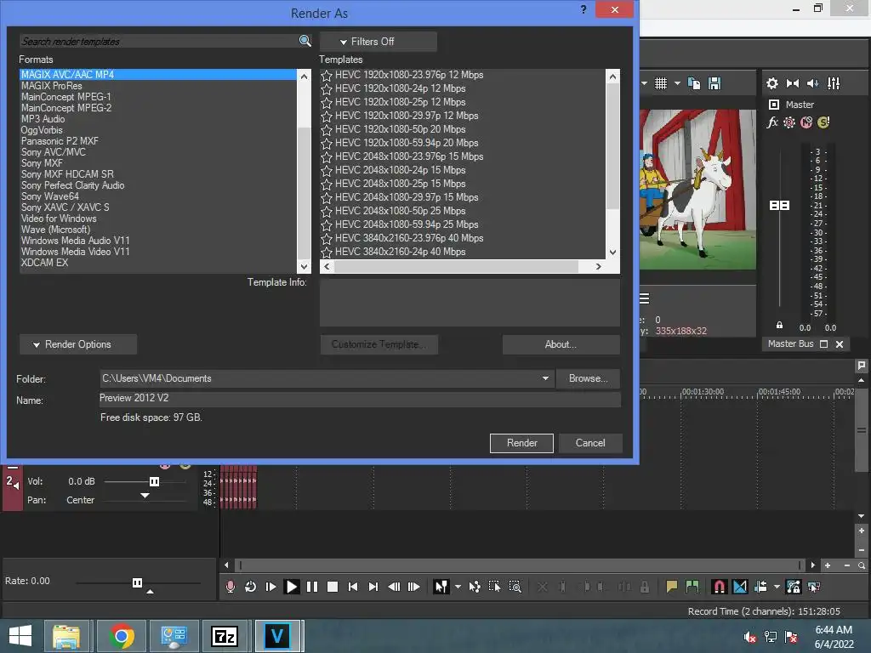This screenshot has height=653, width=871.
Task: Click the Stop button in transport
Action: 333,587
